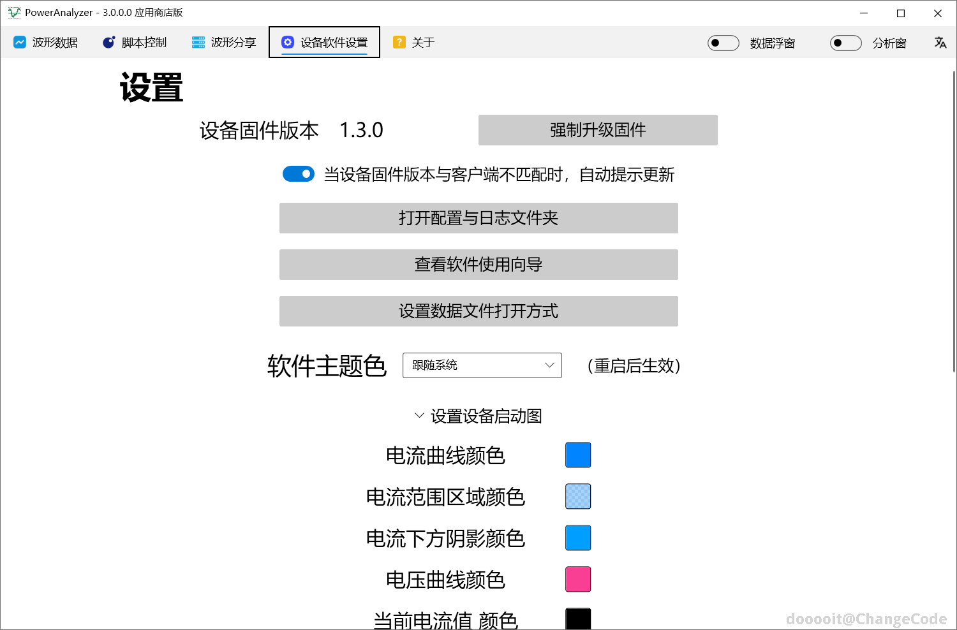Click the dropdown arrow showing 跟随系统
Image resolution: width=957 pixels, height=630 pixels.
549,365
